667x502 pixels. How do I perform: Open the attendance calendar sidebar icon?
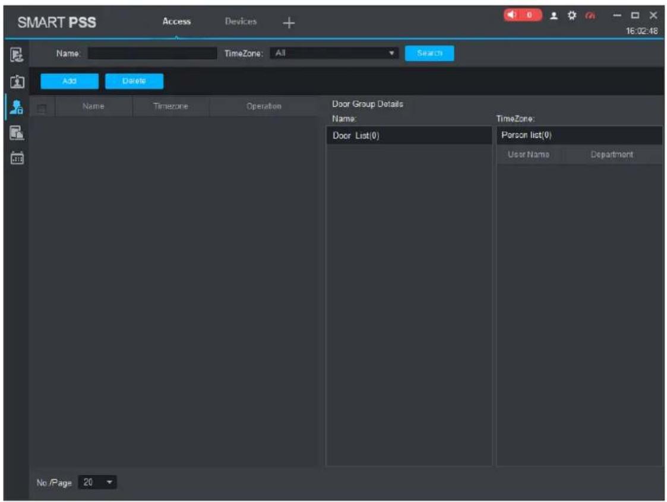point(17,158)
